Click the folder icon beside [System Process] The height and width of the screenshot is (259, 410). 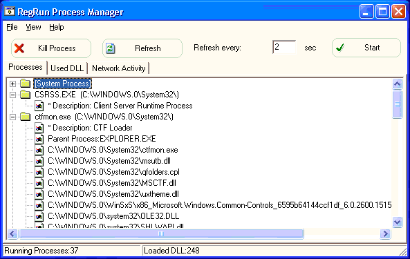pyautogui.click(x=26, y=84)
